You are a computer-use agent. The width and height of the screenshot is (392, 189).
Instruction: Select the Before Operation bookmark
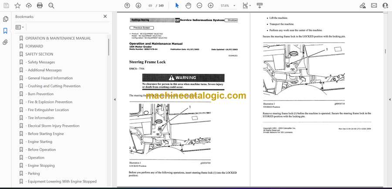tap(41, 149)
